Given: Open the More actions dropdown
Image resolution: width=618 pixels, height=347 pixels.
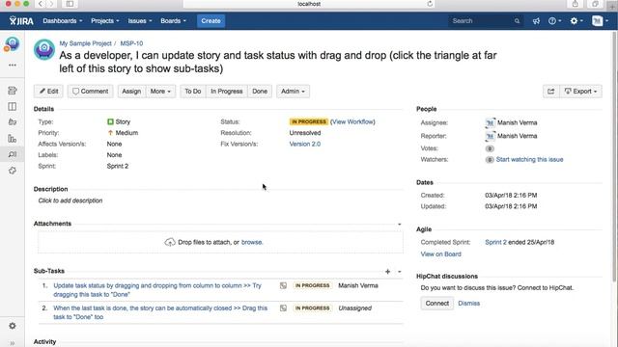Looking at the screenshot, I should (160, 92).
